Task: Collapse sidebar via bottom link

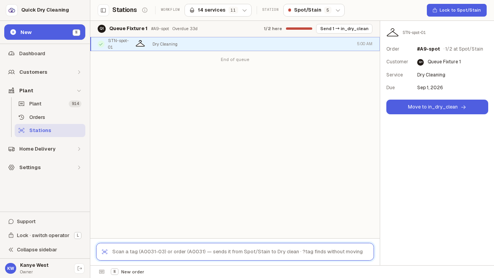Action: pos(33,249)
